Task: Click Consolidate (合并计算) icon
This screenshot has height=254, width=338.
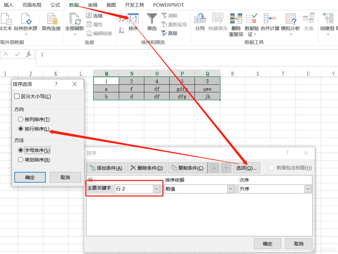Action: tap(270, 19)
